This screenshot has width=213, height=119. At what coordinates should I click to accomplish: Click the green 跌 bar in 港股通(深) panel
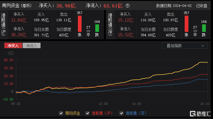[204, 28]
